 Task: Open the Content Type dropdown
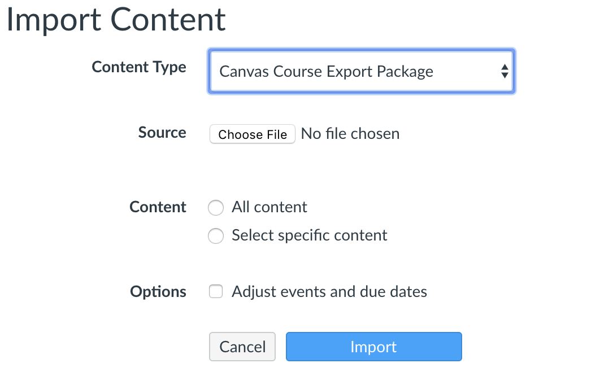pyautogui.click(x=361, y=71)
